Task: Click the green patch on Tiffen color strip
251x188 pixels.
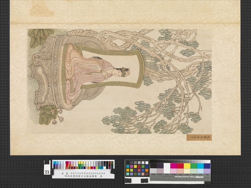Action: pyautogui.click(x=194, y=166)
